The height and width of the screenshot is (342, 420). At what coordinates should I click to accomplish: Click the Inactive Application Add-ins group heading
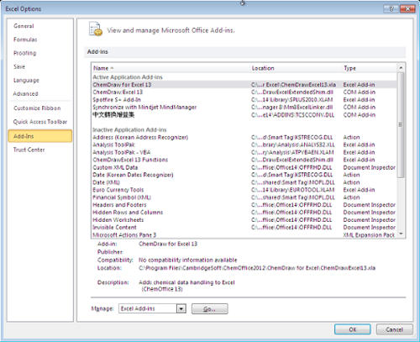[129, 129]
